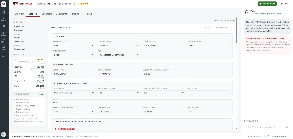Click the More ellipsis in the sidebar
This screenshot has height=139, width=293.
click(4, 55)
